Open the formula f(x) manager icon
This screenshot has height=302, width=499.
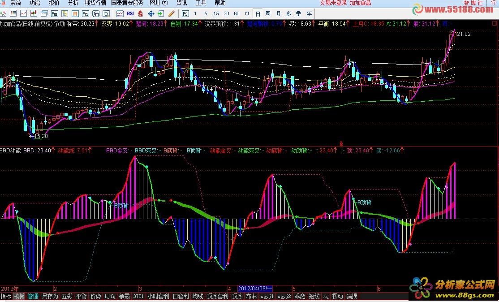click(96, 13)
